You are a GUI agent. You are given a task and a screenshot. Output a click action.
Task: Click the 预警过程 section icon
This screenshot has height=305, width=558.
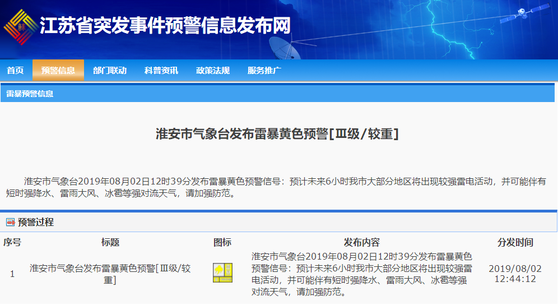[x=11, y=223]
